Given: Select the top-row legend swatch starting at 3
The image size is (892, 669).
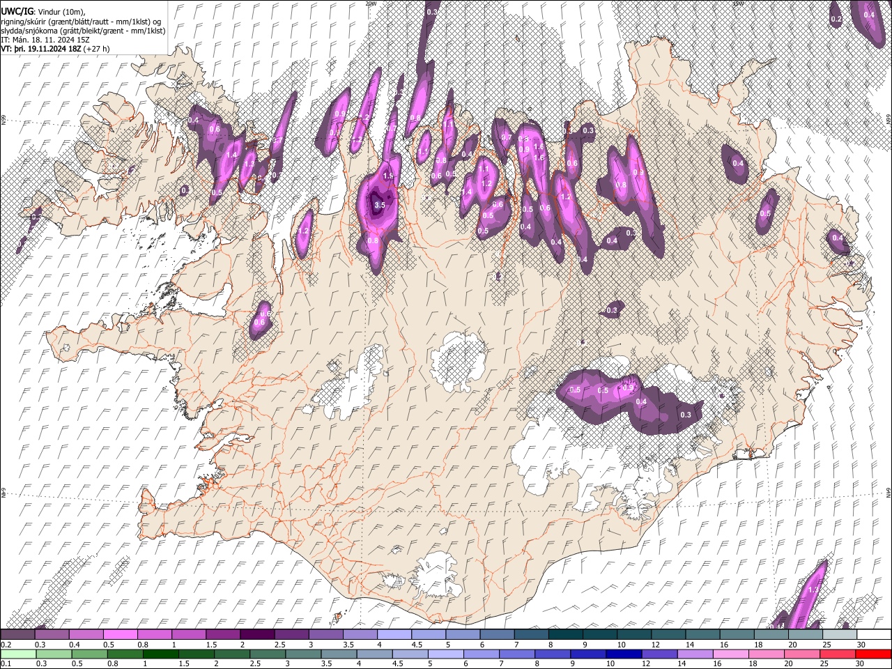Looking at the screenshot, I should tap(325, 634).
